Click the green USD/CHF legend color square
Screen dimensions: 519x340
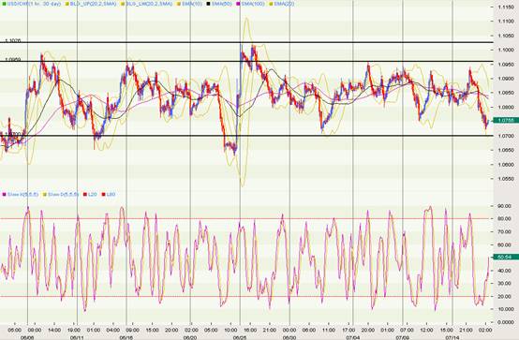coord(4,4)
